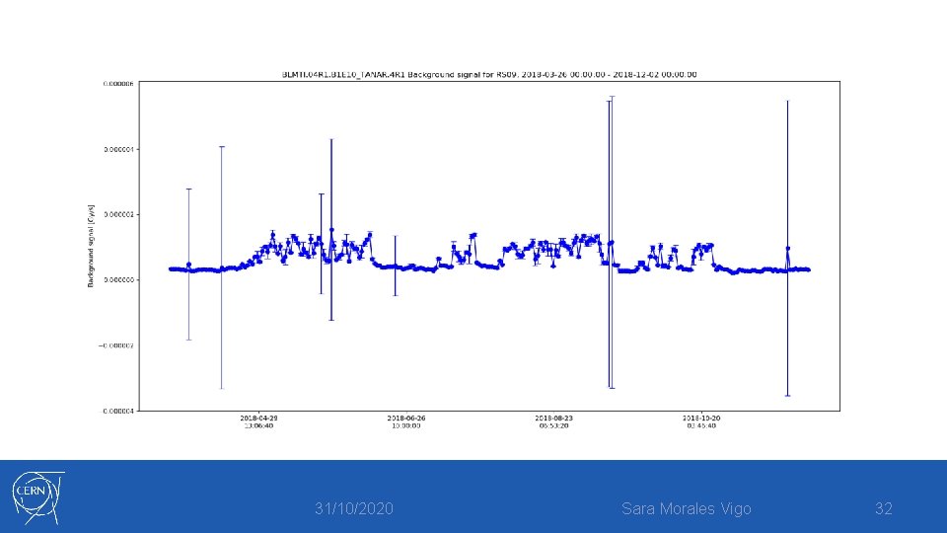Click the author name Sara Morales Vigo
Screen dimensions: 947x533
point(687,509)
